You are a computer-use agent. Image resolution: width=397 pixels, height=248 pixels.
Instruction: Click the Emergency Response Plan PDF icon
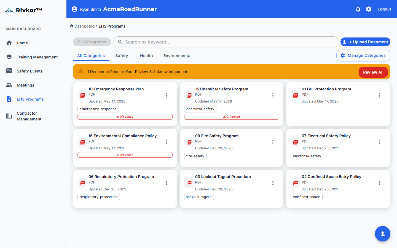click(82, 95)
